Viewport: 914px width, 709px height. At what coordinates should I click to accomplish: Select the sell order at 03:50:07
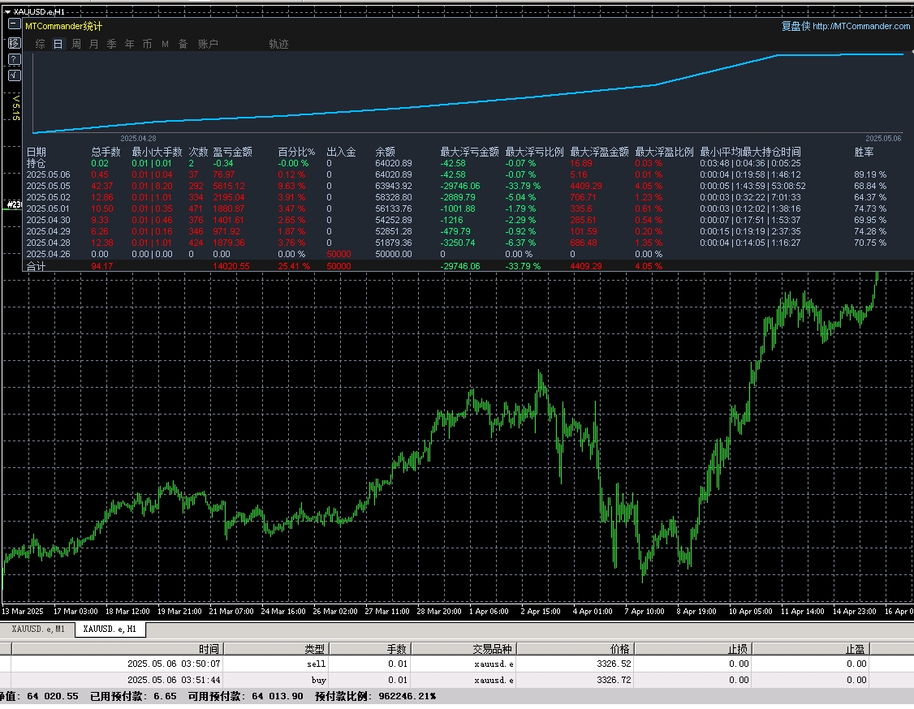(457, 664)
